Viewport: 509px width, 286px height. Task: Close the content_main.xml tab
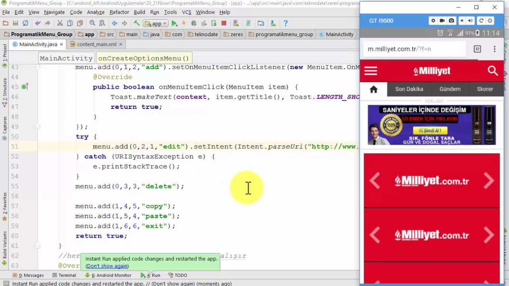click(x=121, y=44)
